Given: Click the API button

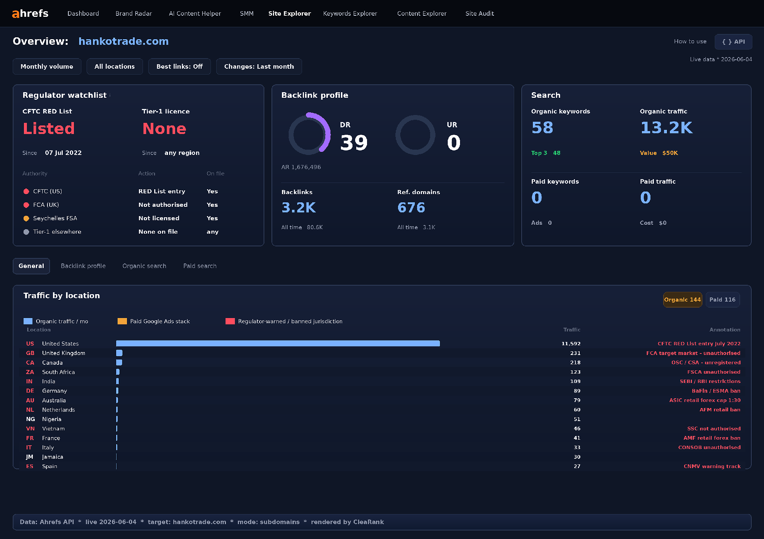Looking at the screenshot, I should click(733, 42).
